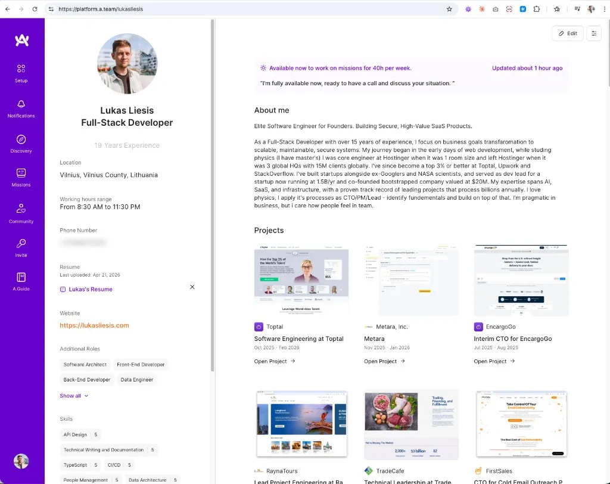The image size is (610, 484).
Task: Open Missions in the sidebar
Action: [x=21, y=178]
